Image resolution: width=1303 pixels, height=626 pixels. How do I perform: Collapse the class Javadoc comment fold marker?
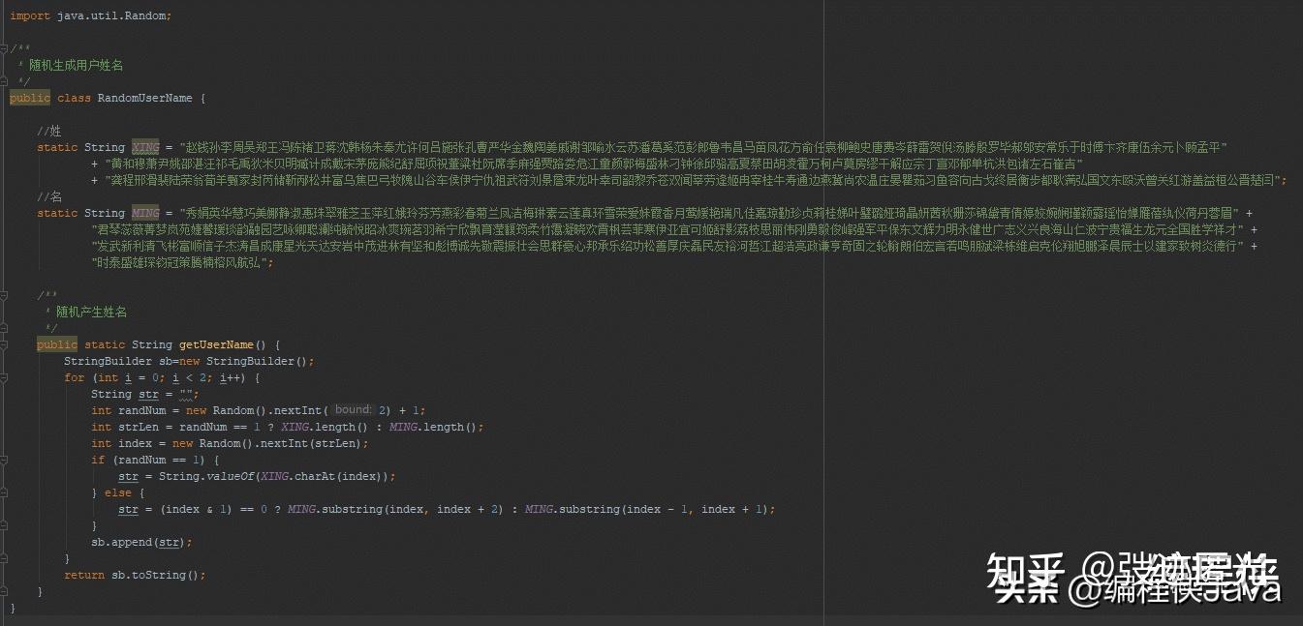tap(5, 48)
